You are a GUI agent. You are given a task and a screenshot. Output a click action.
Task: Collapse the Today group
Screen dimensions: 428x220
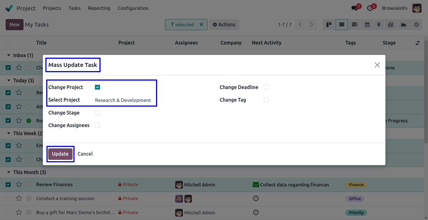pos(9,81)
